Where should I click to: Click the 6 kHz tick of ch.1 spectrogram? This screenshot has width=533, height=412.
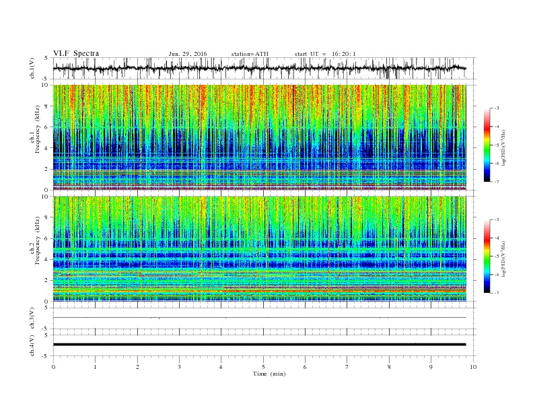(x=47, y=127)
